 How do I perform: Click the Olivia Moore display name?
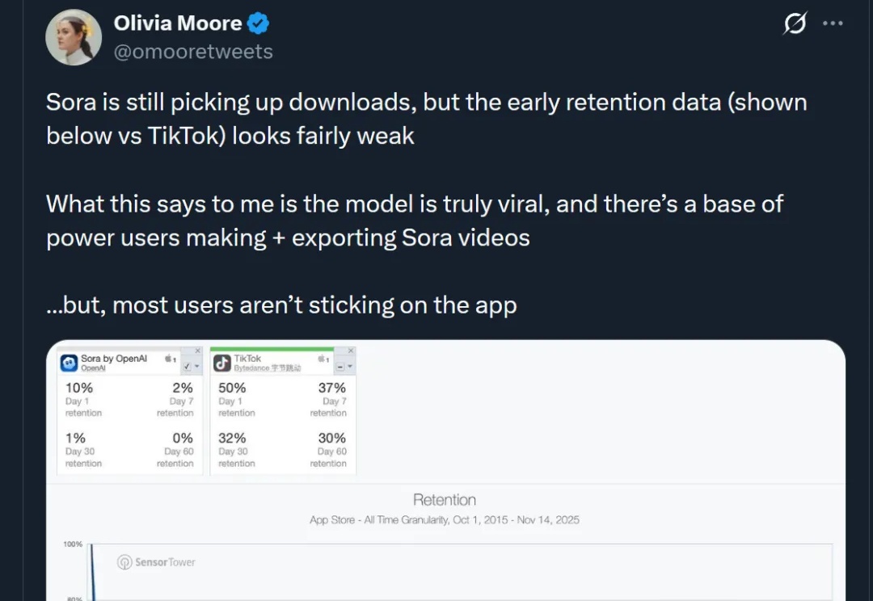[x=178, y=24]
